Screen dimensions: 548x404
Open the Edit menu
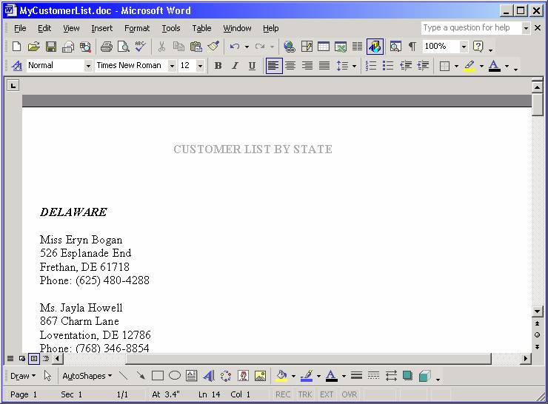(44, 28)
